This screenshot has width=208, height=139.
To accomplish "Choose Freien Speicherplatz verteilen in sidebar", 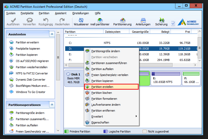I will 32,131.
